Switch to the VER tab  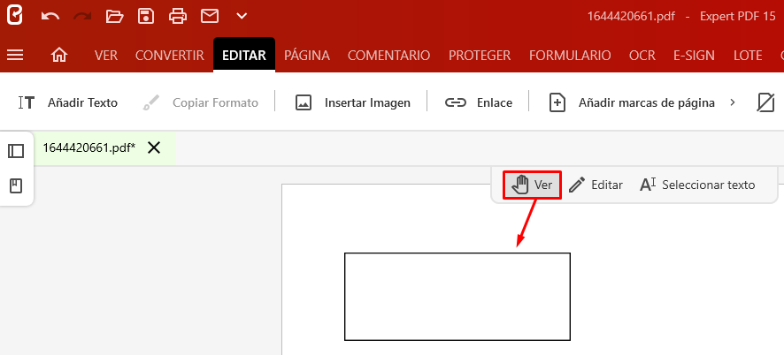106,56
